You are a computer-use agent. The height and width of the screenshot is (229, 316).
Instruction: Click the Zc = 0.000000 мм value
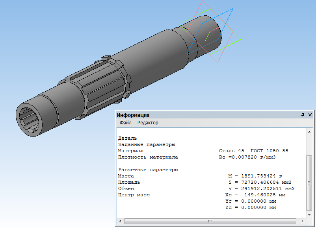pos(251,207)
